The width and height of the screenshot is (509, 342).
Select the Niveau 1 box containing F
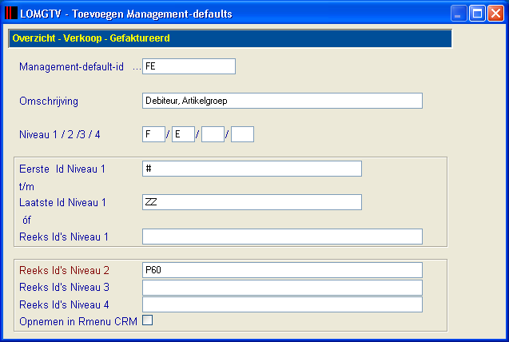(x=154, y=134)
